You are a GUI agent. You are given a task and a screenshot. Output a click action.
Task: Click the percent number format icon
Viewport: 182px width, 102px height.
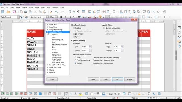coord(115,94)
